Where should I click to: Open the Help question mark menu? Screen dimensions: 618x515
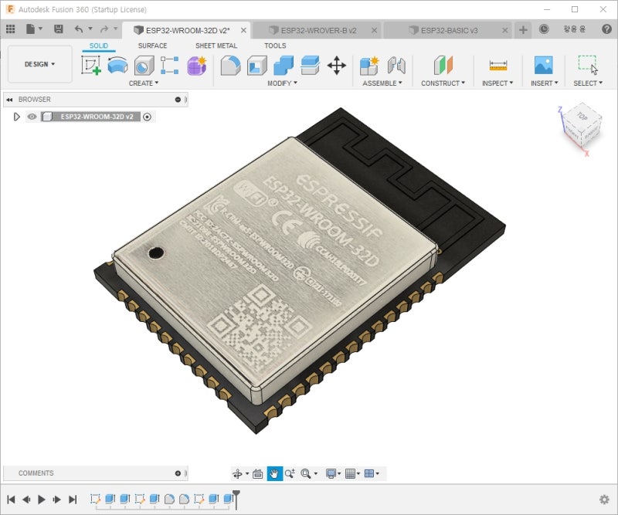click(606, 29)
